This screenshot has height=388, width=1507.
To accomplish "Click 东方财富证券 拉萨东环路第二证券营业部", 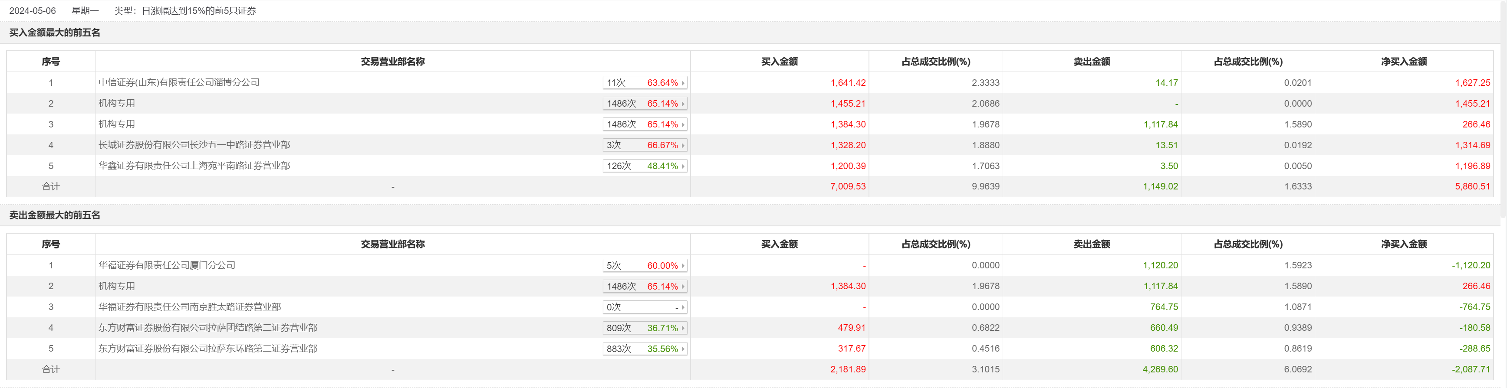I will point(207,349).
